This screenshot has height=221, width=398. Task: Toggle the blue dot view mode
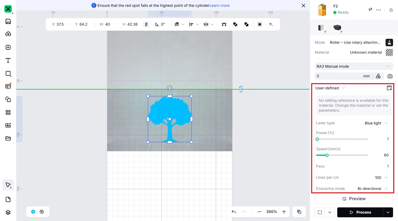click(33, 212)
